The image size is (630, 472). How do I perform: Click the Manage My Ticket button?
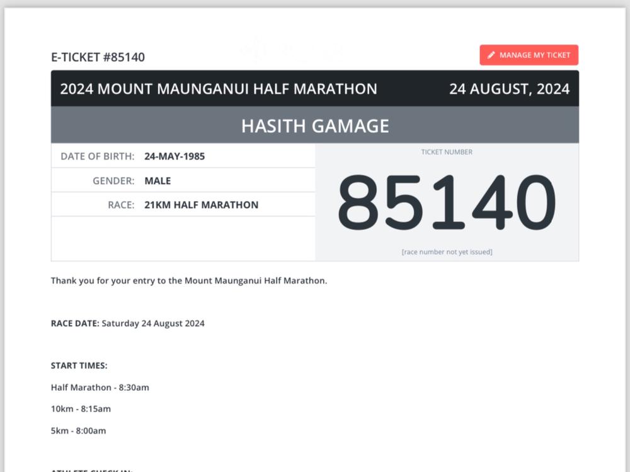pos(529,55)
